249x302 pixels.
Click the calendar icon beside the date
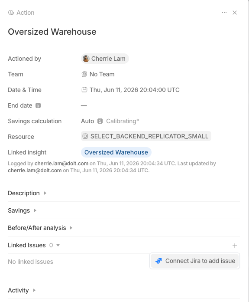pos(84,90)
